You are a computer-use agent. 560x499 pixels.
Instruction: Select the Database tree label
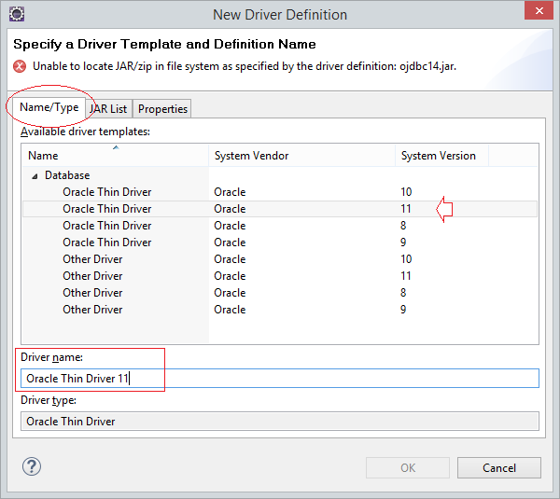pos(67,175)
